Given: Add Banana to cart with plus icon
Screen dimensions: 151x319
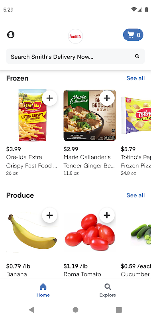Looking at the screenshot, I should pyautogui.click(x=49, y=215).
